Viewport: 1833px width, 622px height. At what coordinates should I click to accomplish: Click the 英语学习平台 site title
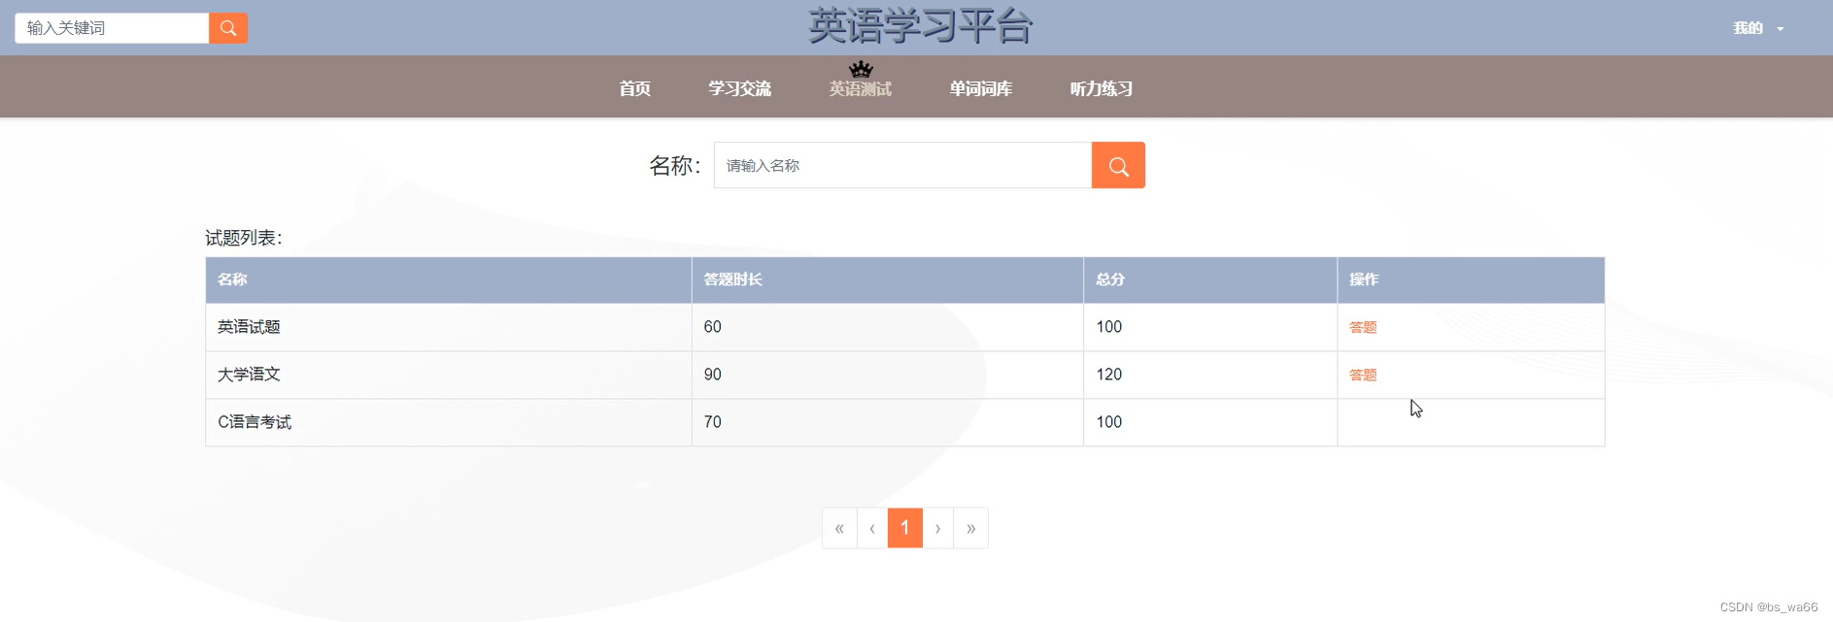[920, 26]
